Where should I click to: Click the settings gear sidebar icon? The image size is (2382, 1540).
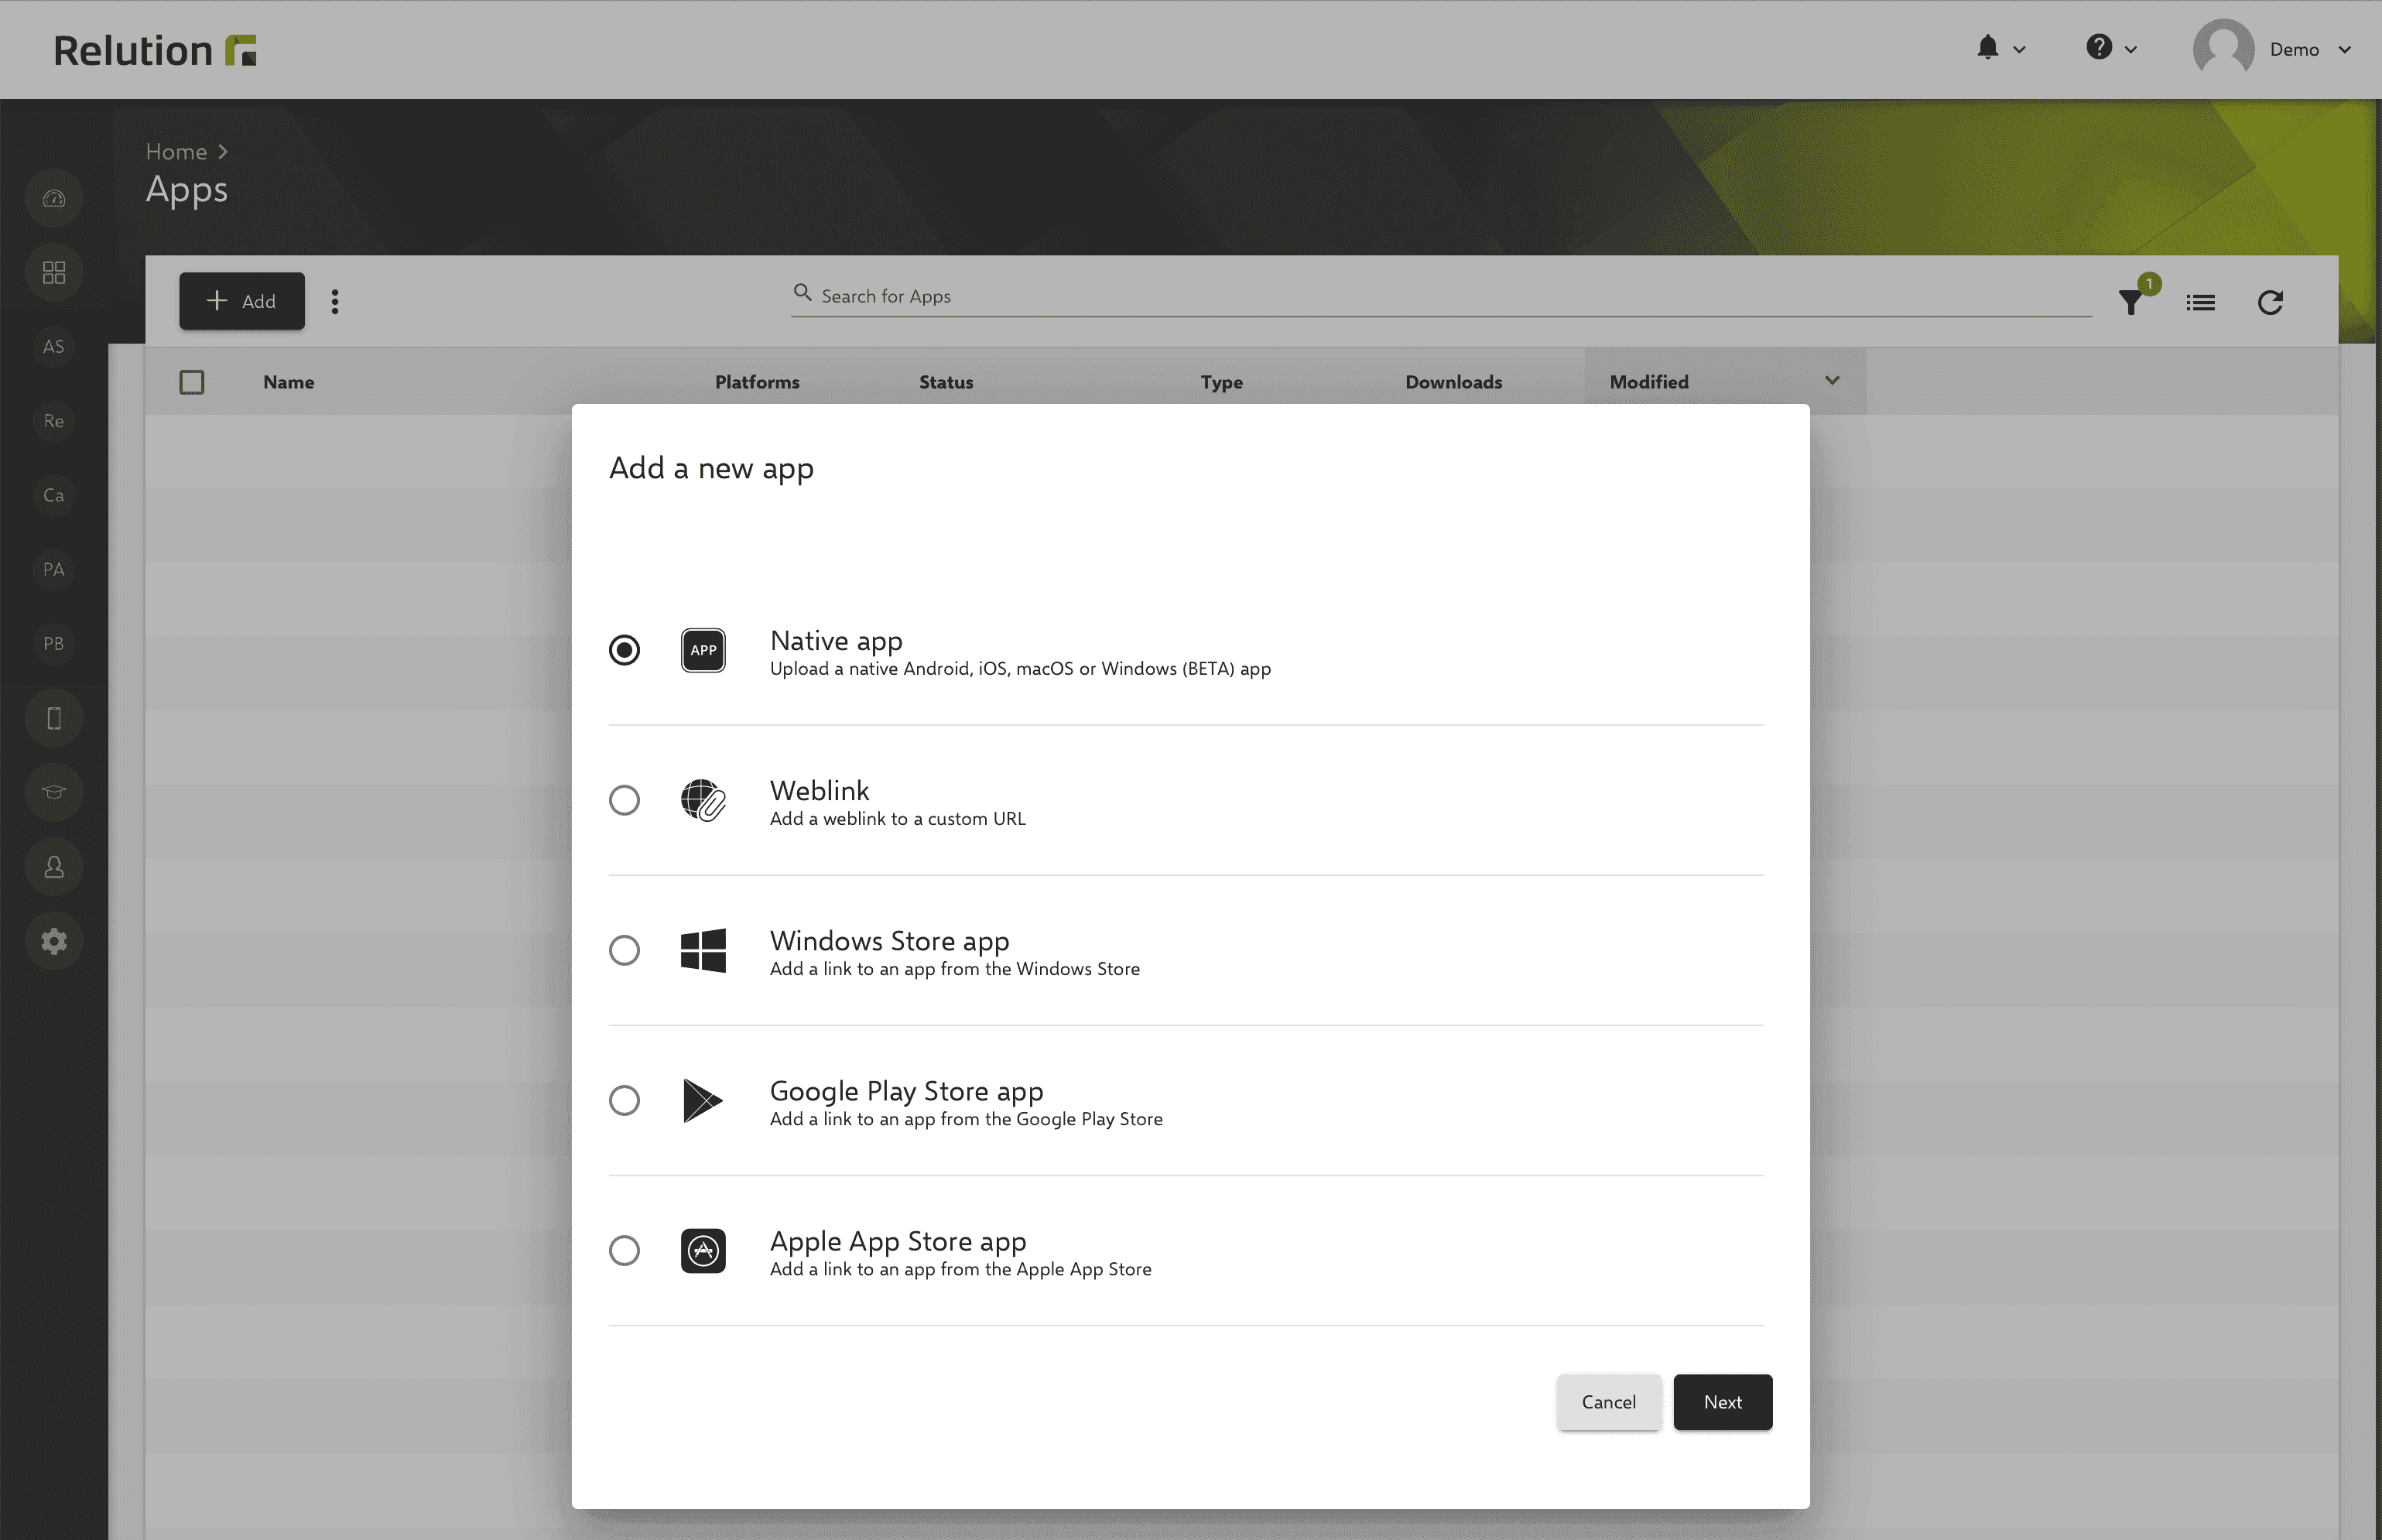(x=50, y=941)
